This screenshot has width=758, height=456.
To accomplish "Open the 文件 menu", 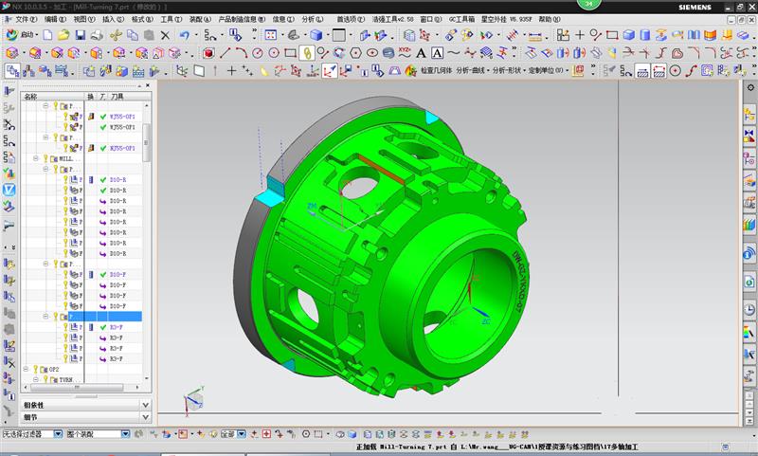I will click(25, 19).
